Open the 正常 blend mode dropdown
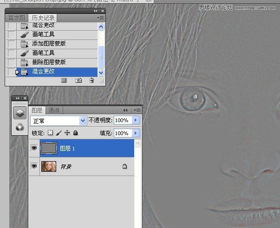Screen dimensions: 280x228 click(59, 121)
